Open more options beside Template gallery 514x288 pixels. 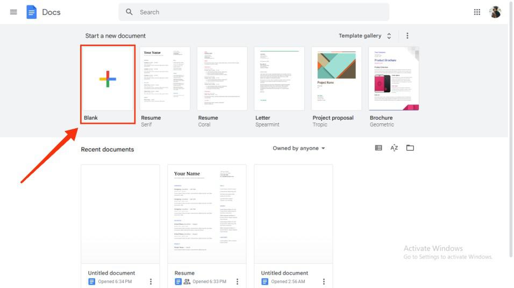407,35
